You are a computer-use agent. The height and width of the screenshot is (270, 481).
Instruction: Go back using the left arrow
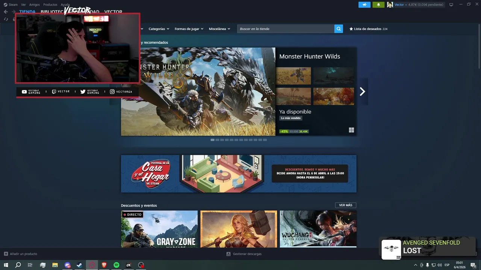[x=6, y=12]
